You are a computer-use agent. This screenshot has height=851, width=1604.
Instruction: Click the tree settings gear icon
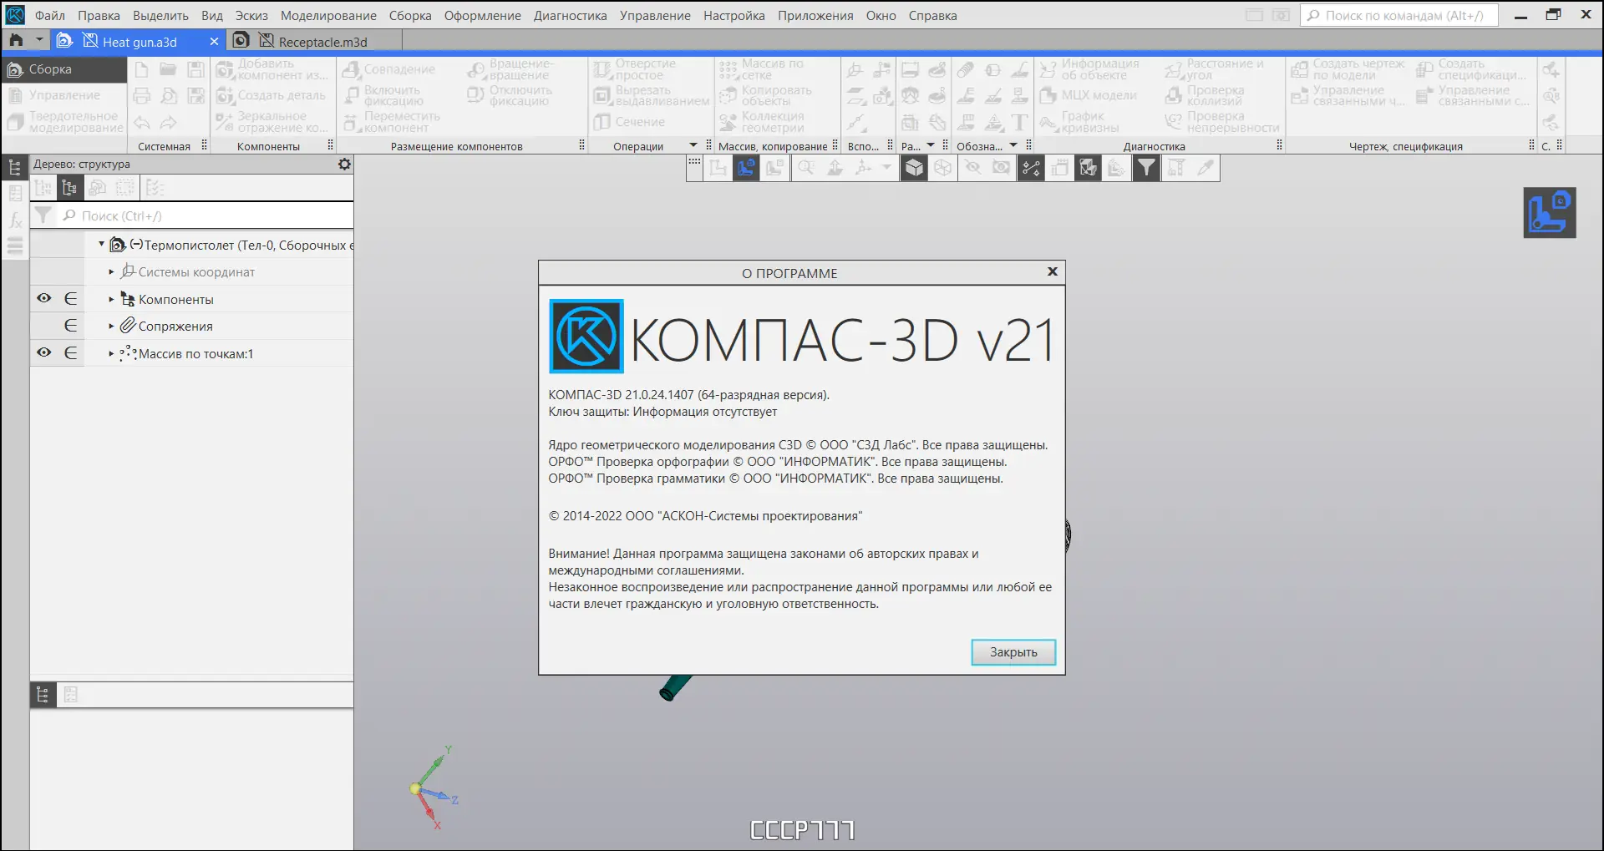[344, 165]
